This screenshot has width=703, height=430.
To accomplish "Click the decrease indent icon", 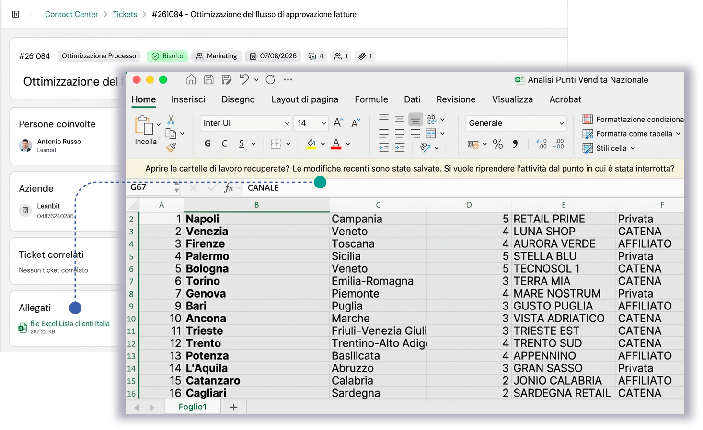I will click(x=384, y=148).
